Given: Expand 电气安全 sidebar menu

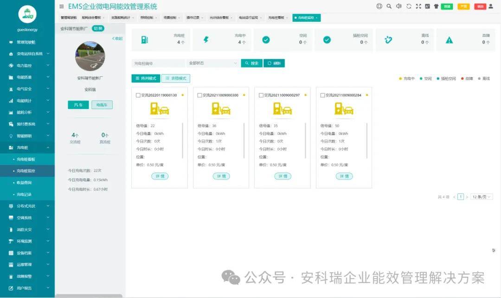Looking at the screenshot, I should (x=27, y=89).
